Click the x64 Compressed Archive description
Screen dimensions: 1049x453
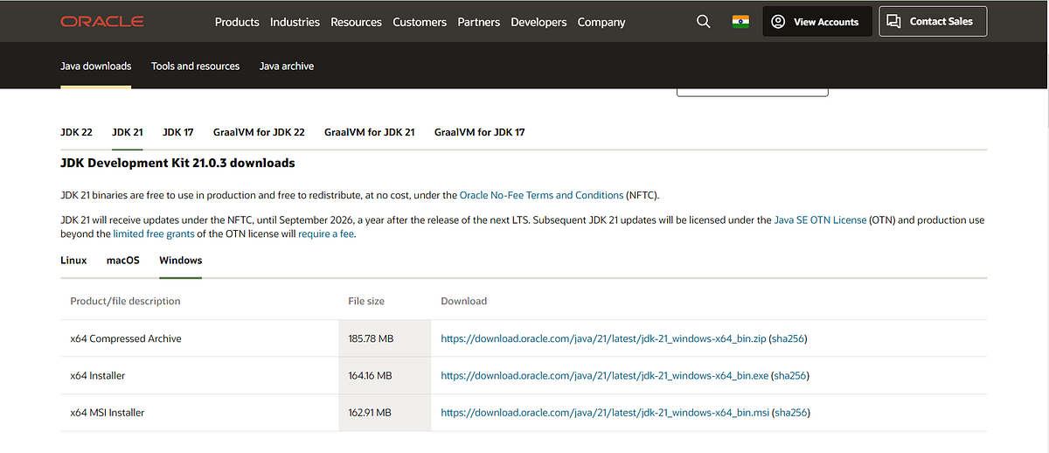(126, 338)
